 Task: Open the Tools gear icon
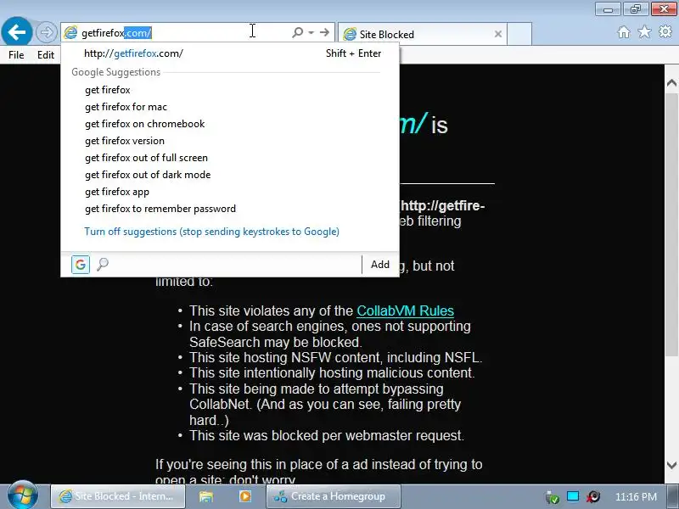click(x=665, y=31)
